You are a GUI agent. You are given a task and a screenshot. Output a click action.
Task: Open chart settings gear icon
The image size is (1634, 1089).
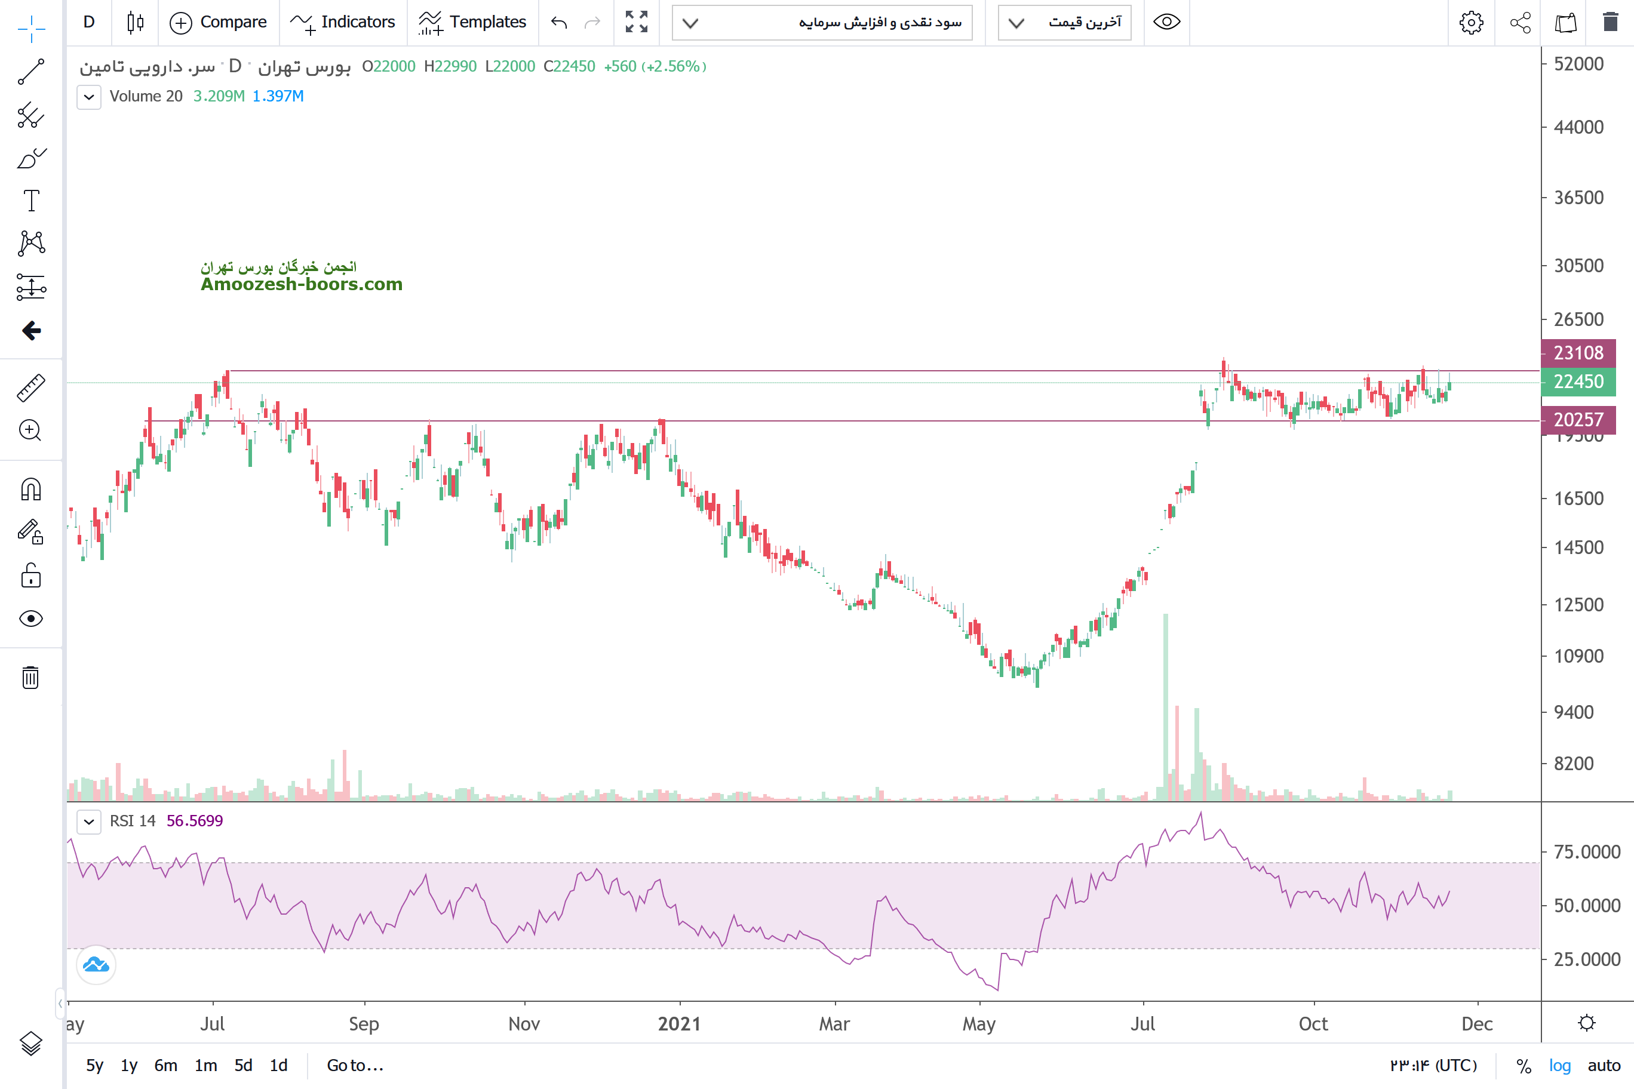(1471, 23)
